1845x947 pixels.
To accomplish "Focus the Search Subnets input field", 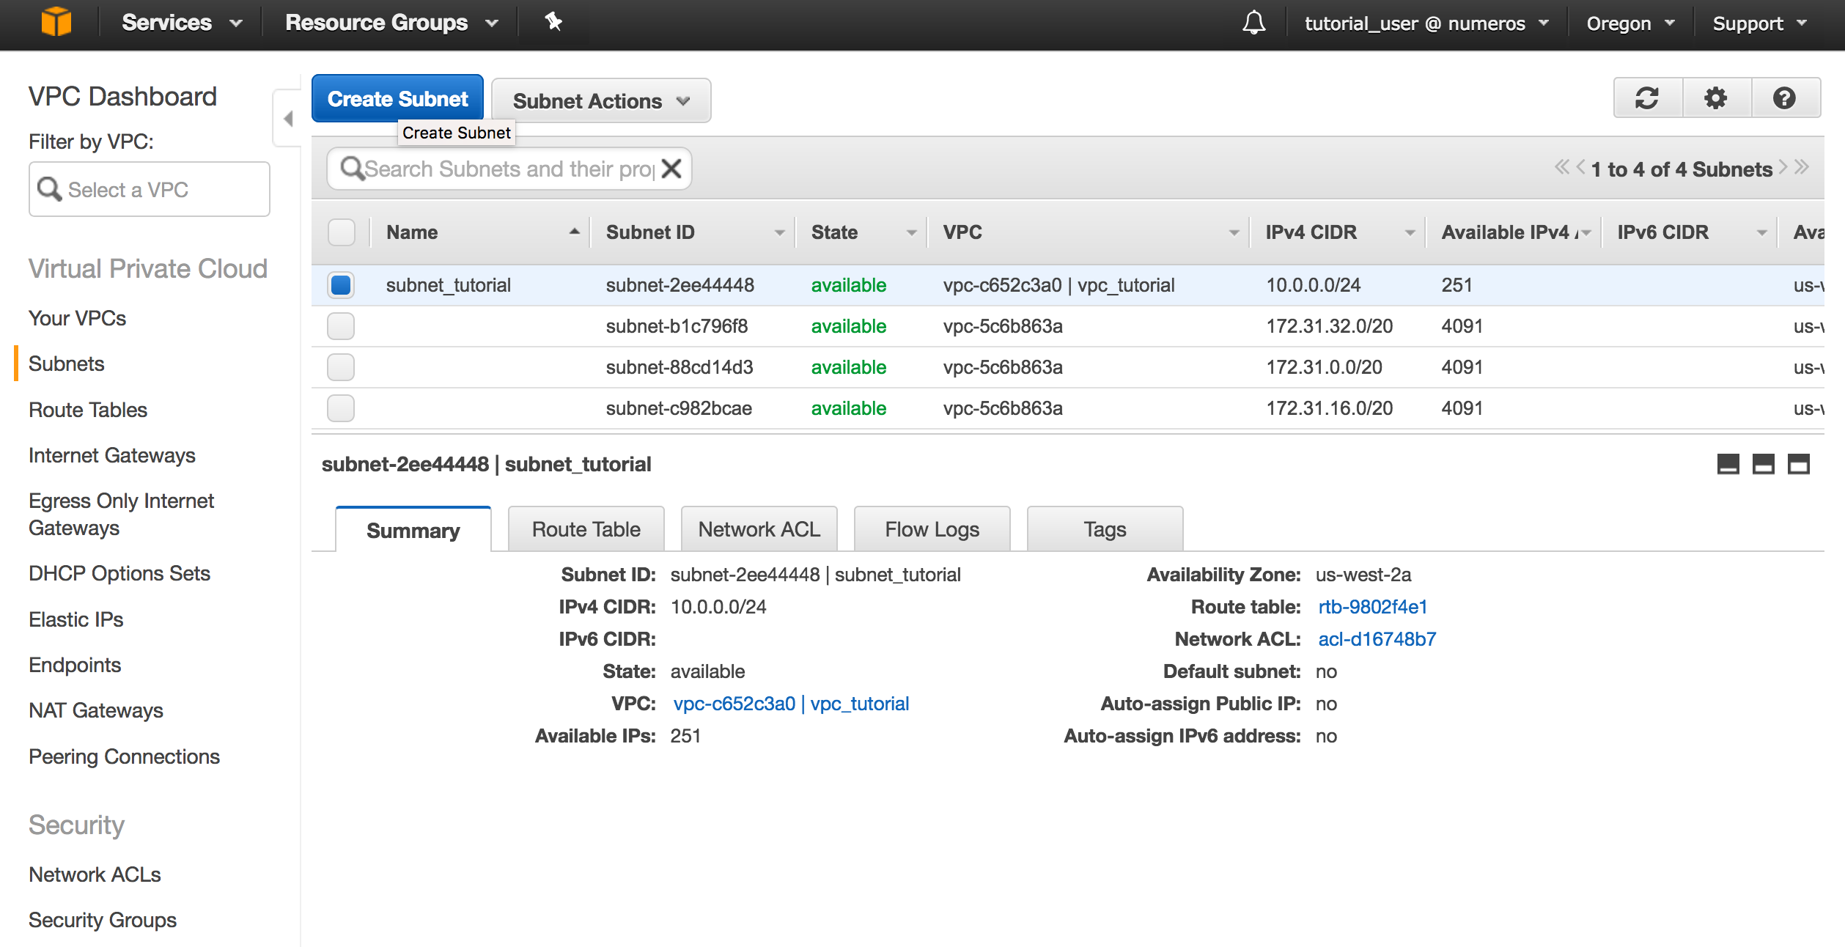I will pos(509,169).
